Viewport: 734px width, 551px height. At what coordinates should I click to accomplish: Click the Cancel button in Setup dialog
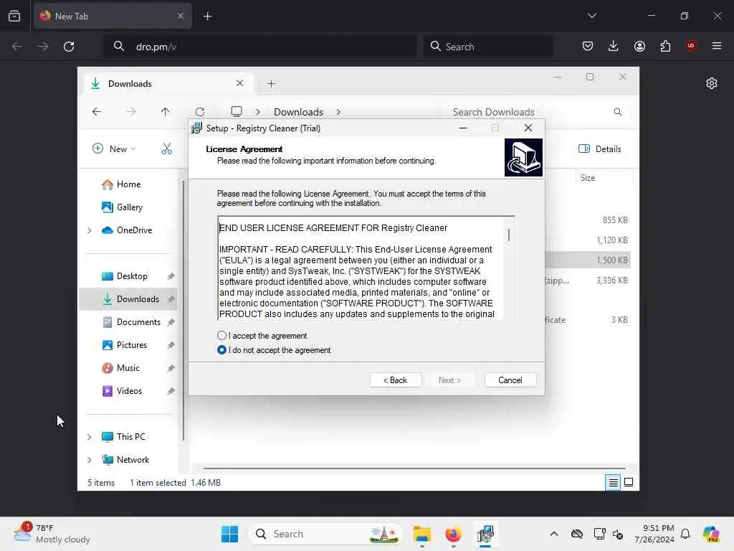(x=510, y=380)
